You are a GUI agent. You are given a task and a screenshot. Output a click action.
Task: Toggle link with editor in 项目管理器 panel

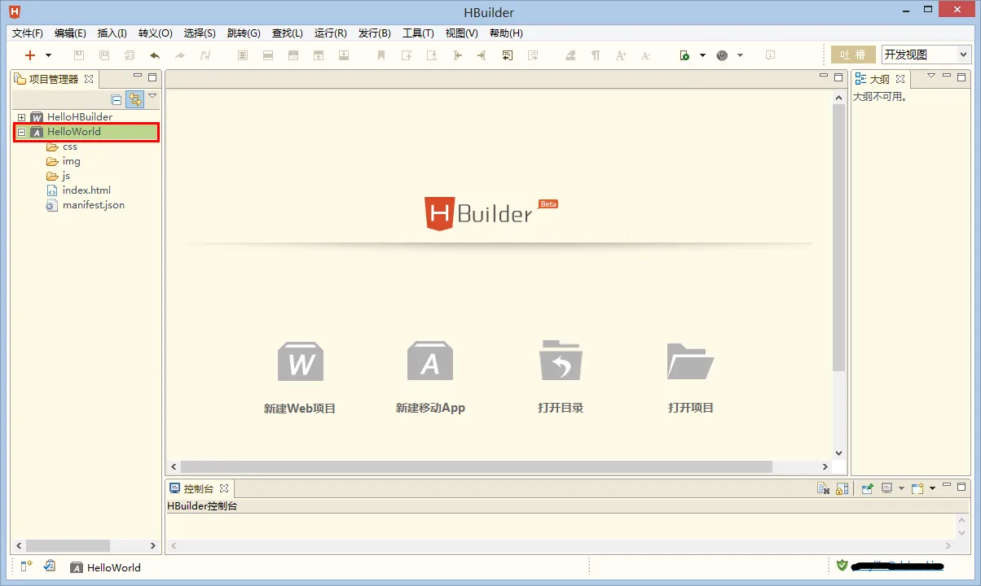tap(134, 98)
